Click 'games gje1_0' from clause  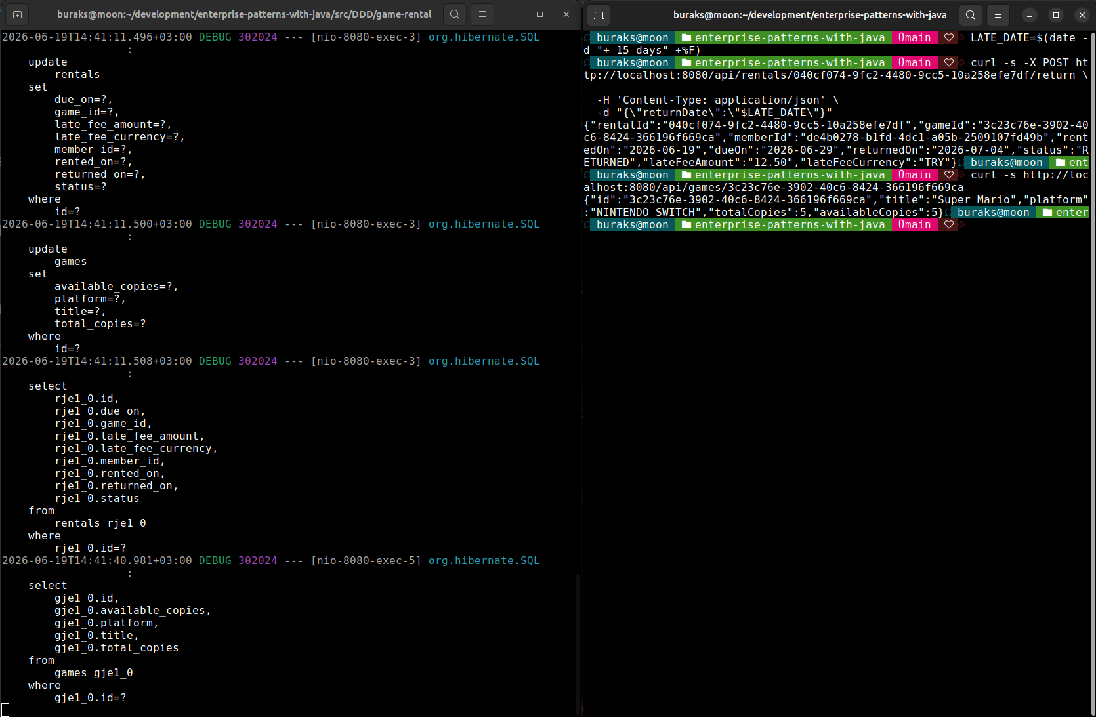[93, 673]
